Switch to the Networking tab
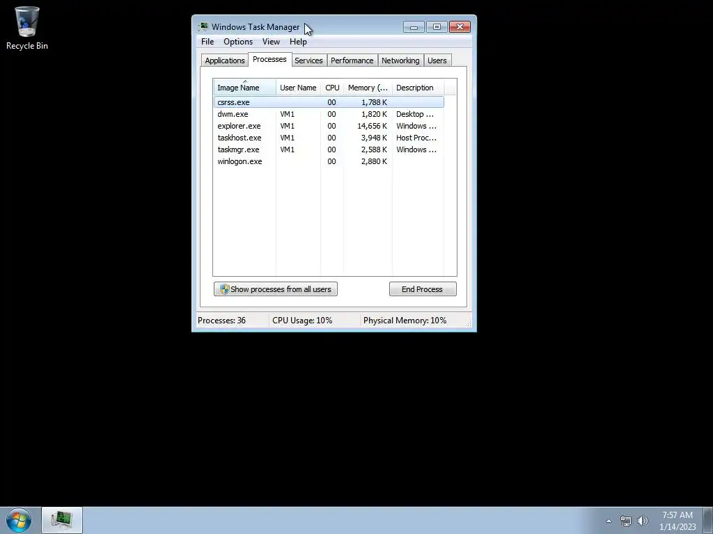Screen dimensions: 713x534 tap(400, 60)
